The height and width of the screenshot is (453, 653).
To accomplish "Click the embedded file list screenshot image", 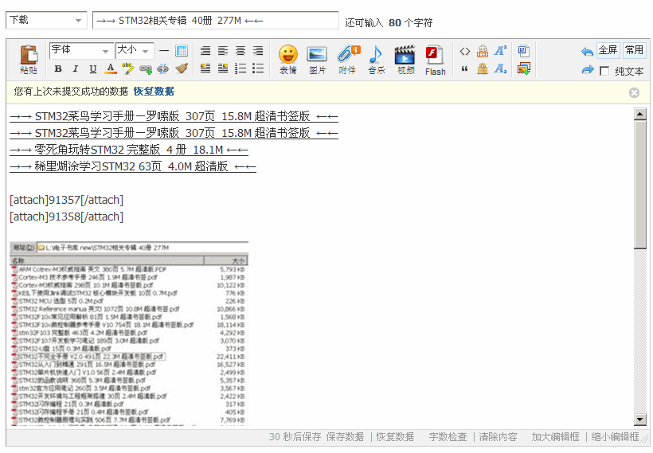I will 129,334.
